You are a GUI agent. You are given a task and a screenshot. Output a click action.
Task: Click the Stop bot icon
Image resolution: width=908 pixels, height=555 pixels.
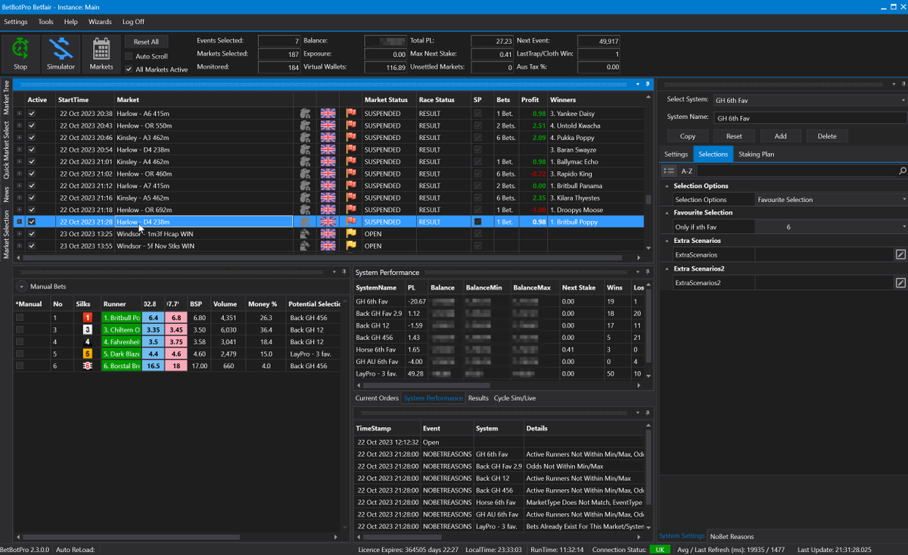[20, 54]
